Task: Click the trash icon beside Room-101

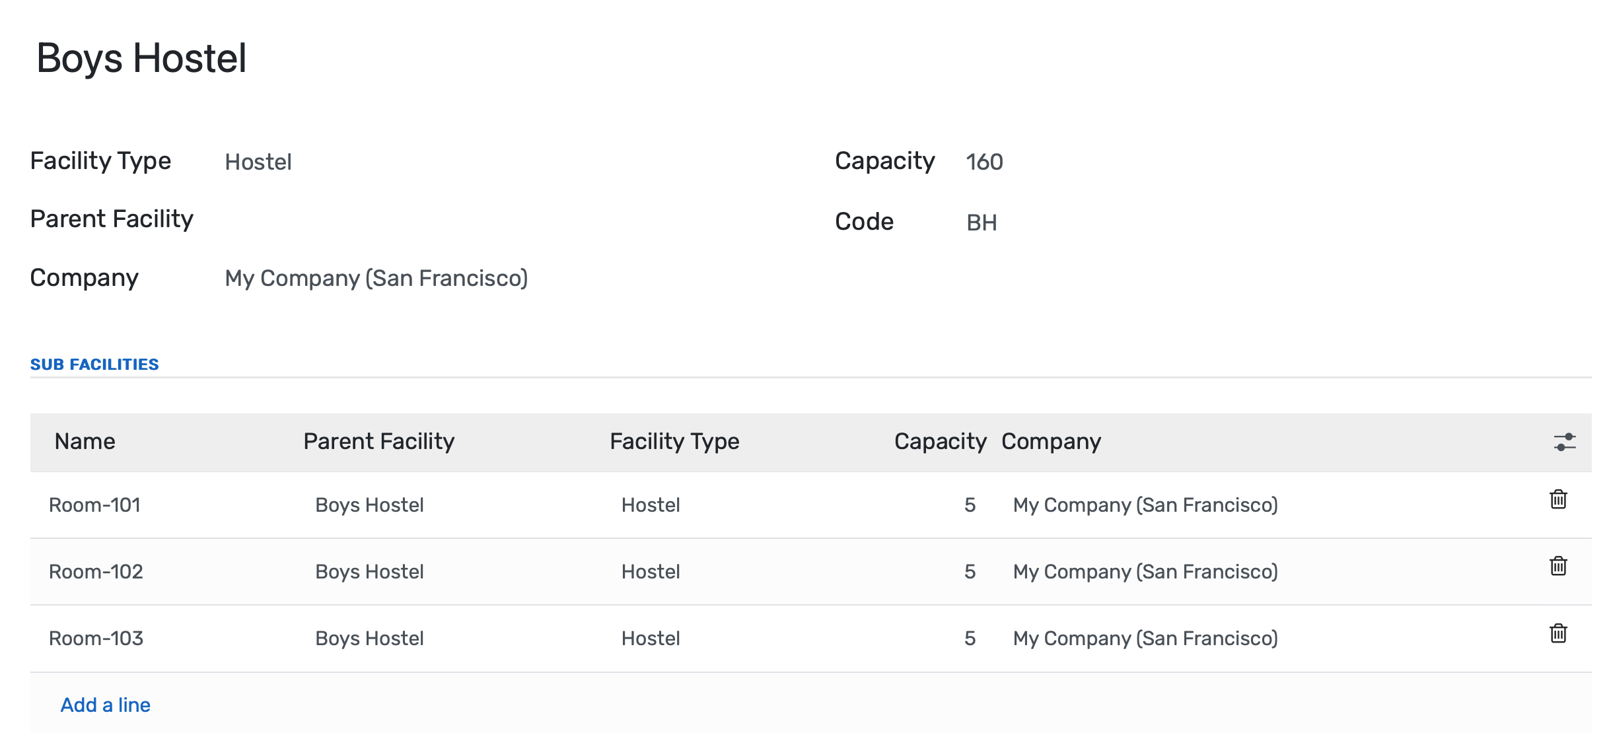Action: click(x=1558, y=501)
